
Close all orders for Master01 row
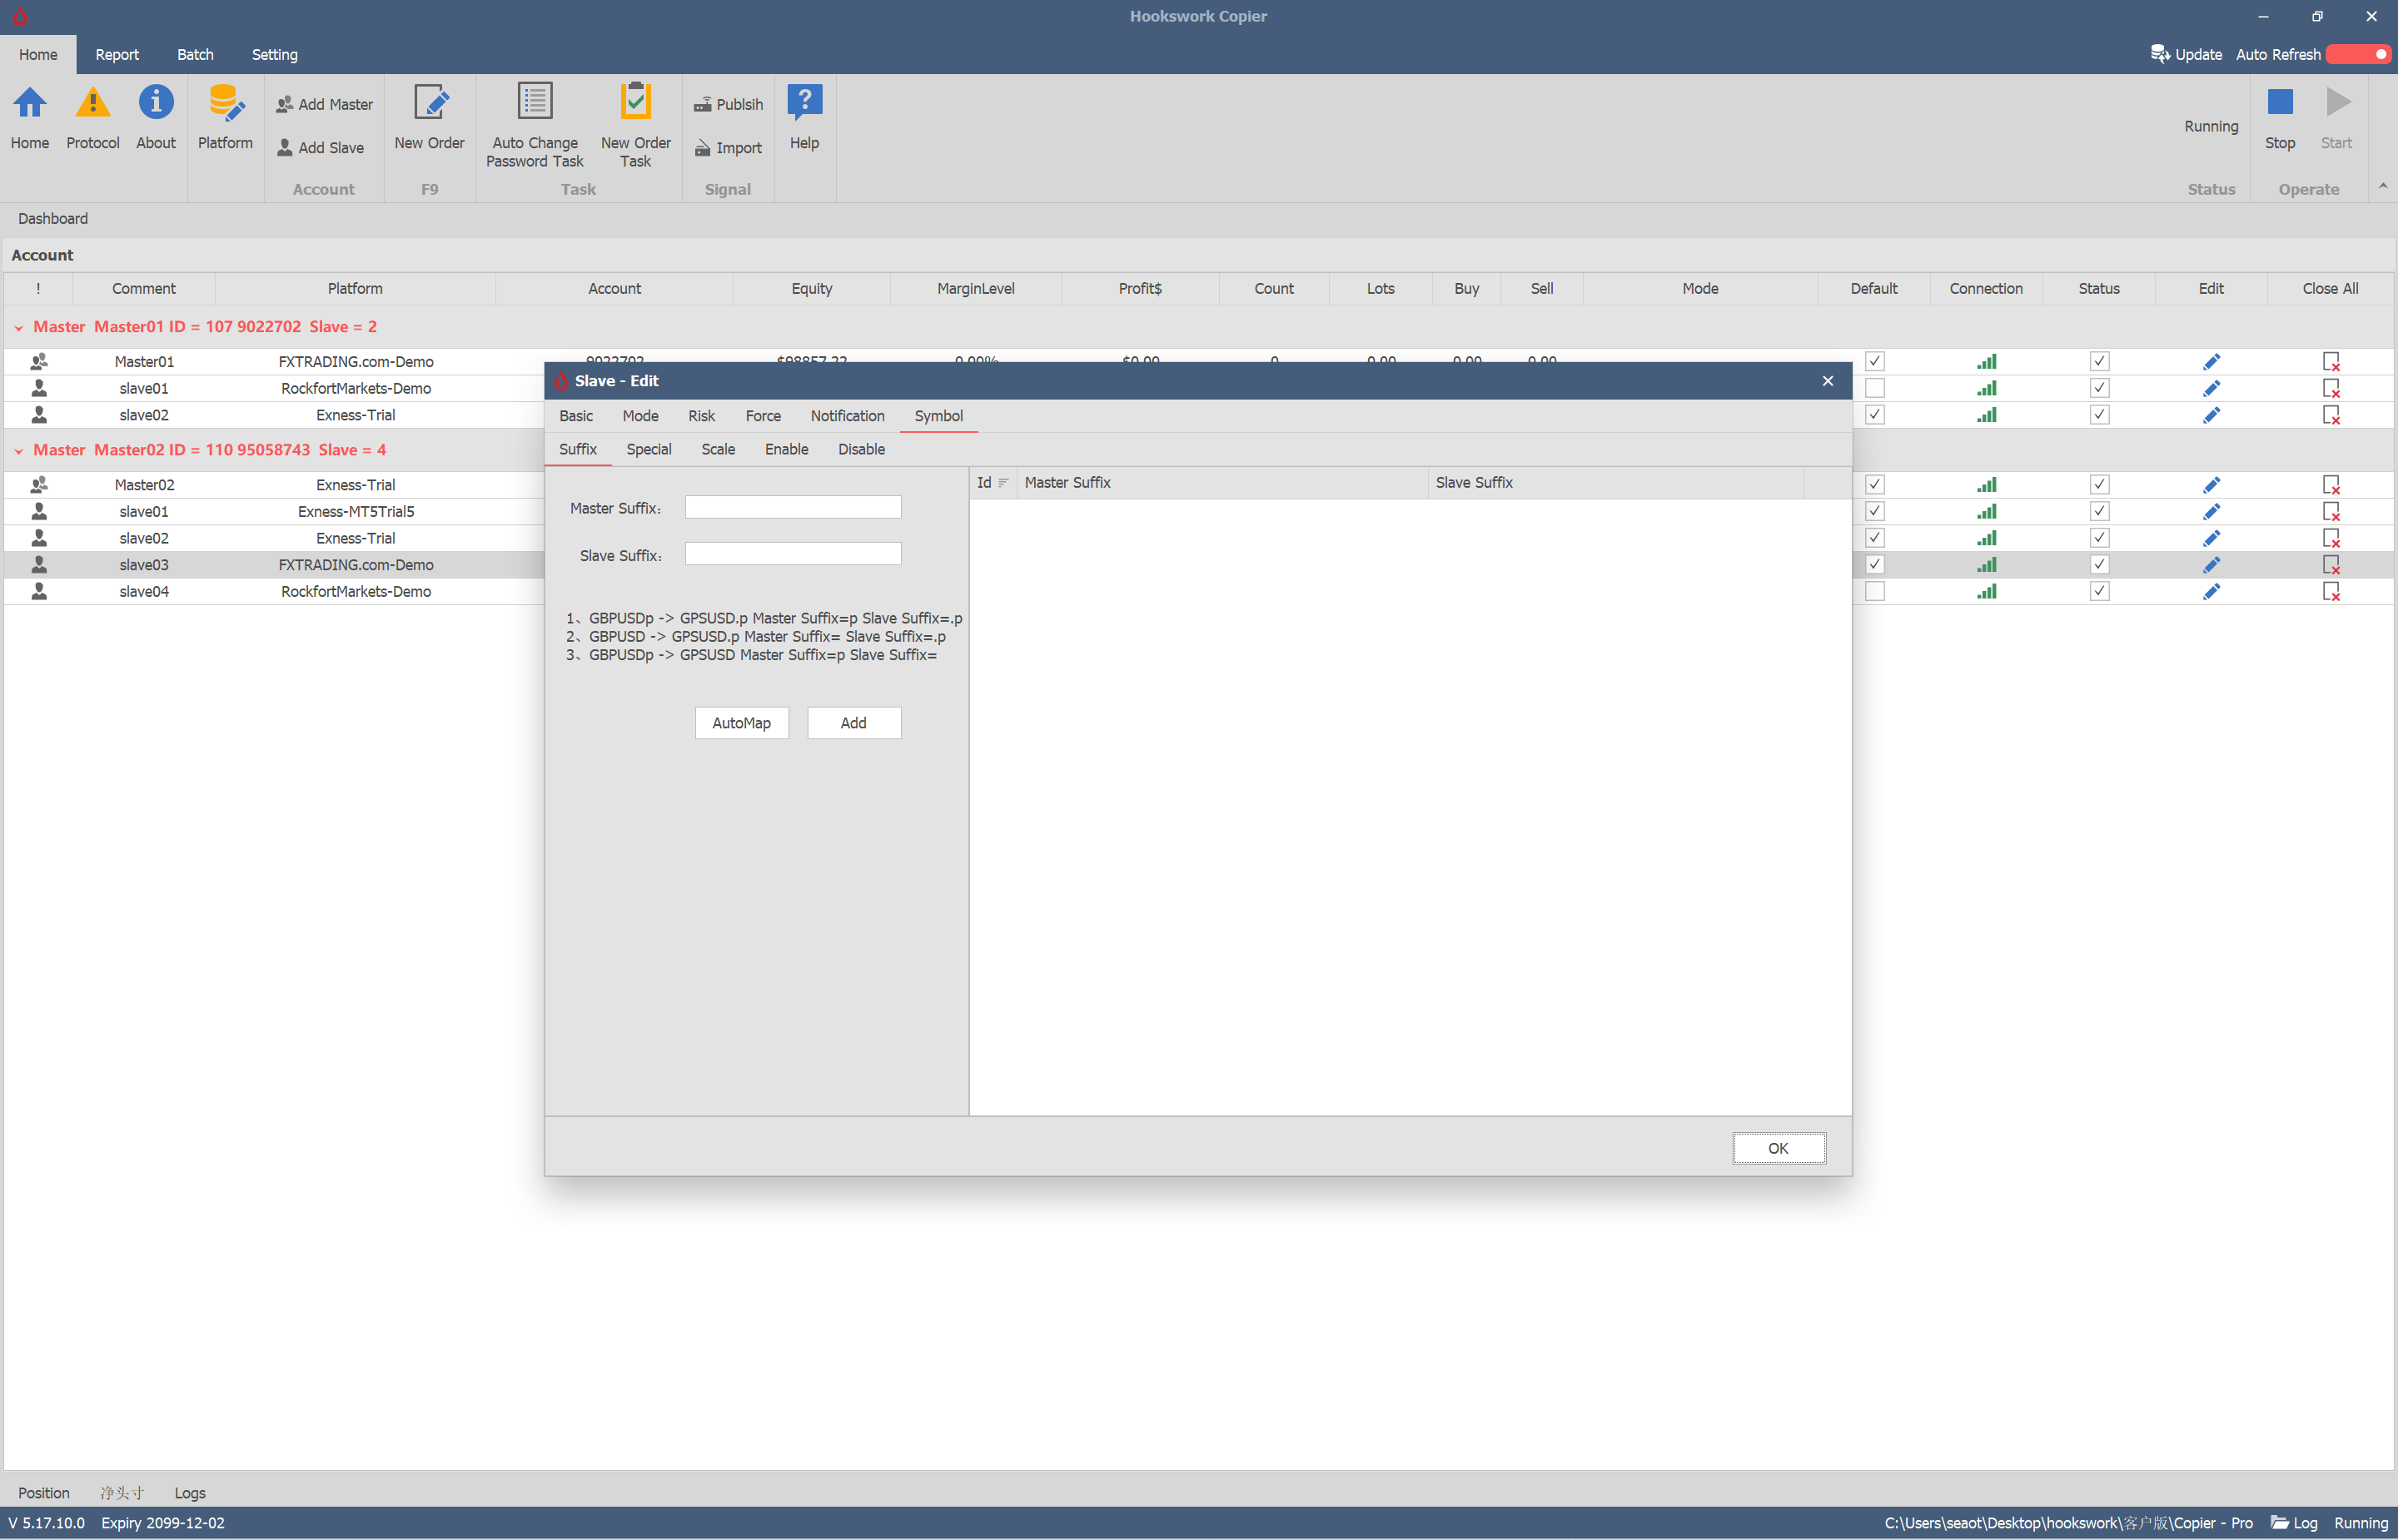[2330, 361]
